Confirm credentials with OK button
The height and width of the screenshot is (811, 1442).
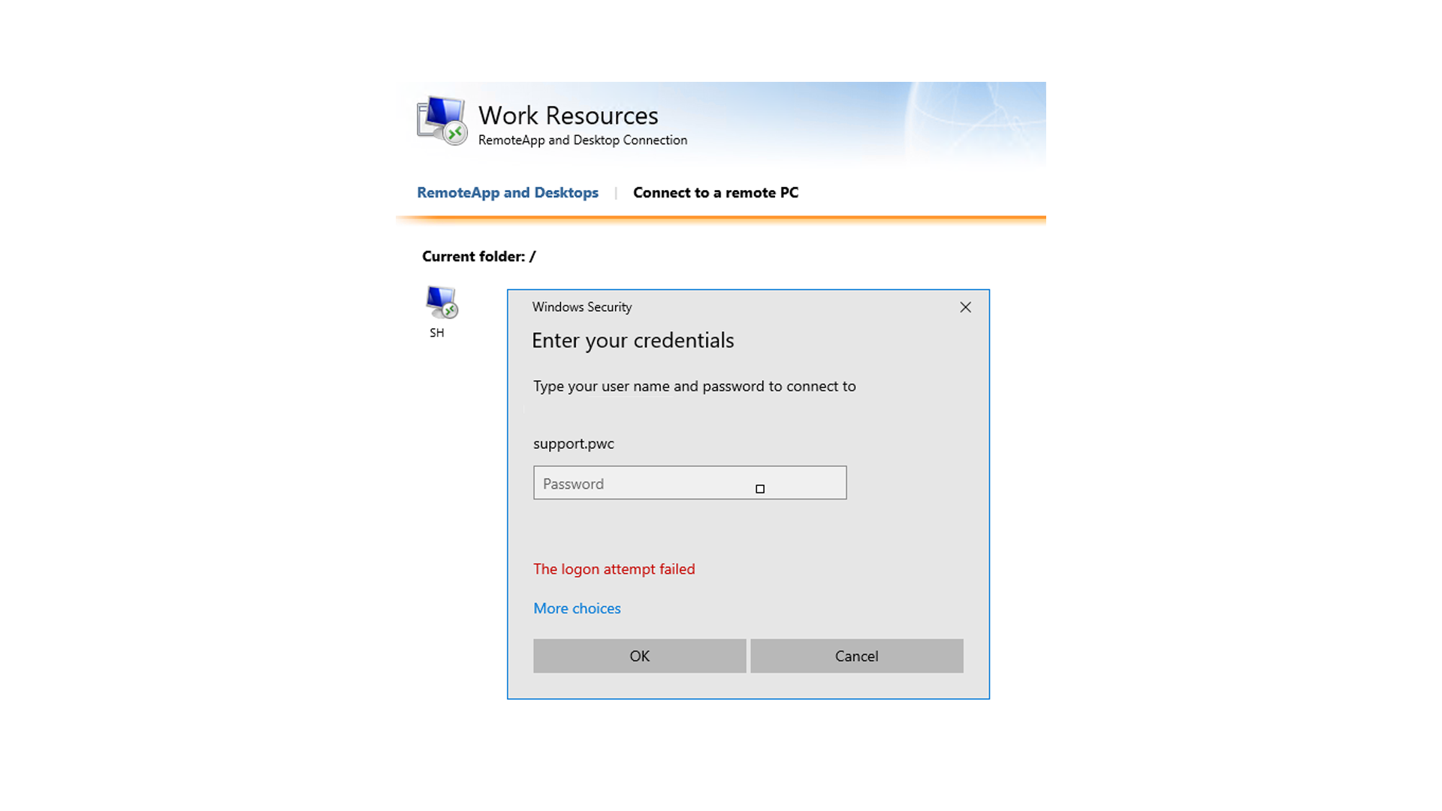pyautogui.click(x=640, y=656)
